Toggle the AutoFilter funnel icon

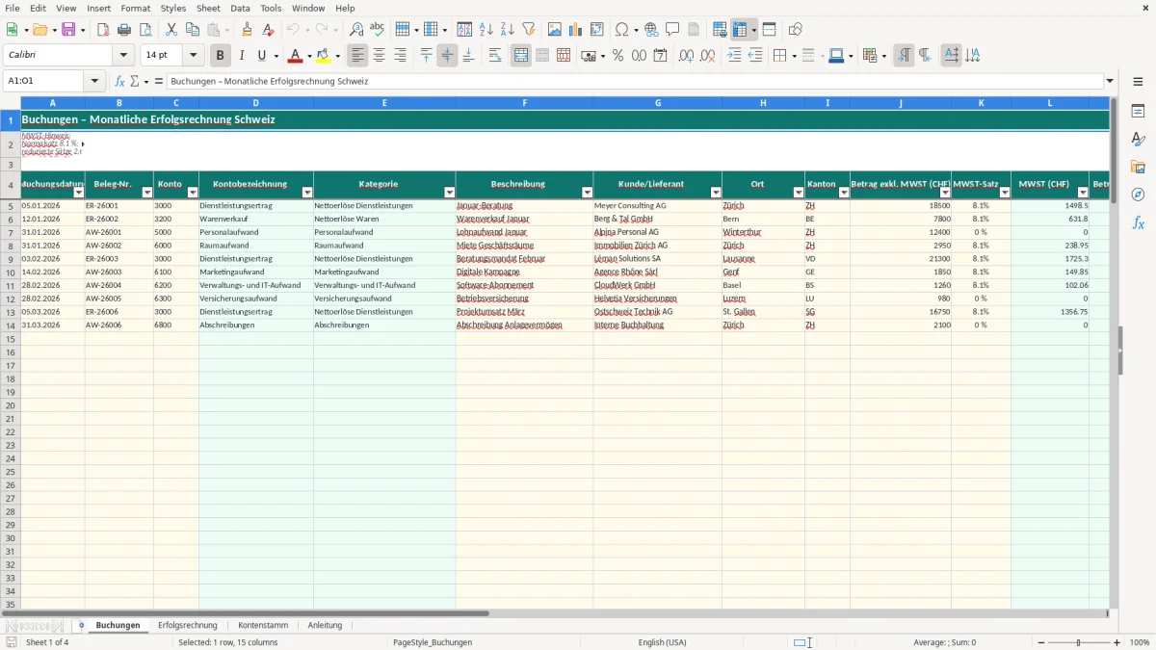(x=528, y=30)
